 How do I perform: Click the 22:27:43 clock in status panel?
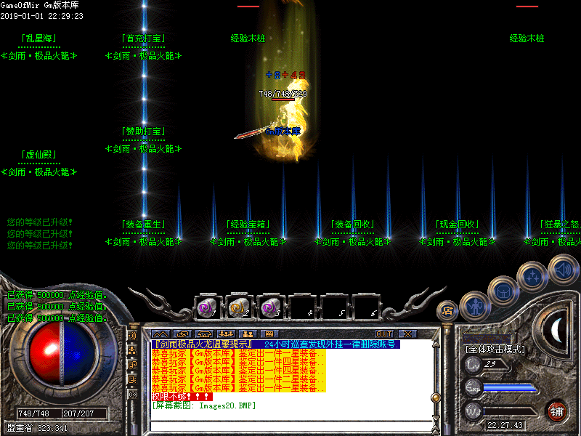[x=505, y=425]
